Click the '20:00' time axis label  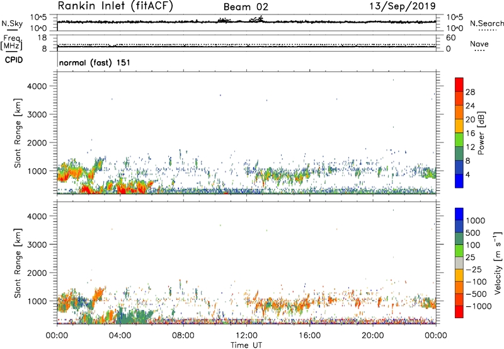(x=372, y=336)
